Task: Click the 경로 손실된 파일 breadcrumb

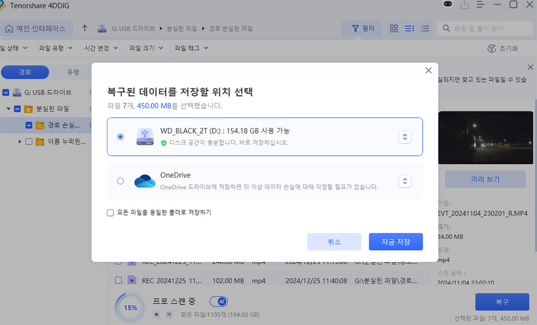Action: pyautogui.click(x=231, y=28)
